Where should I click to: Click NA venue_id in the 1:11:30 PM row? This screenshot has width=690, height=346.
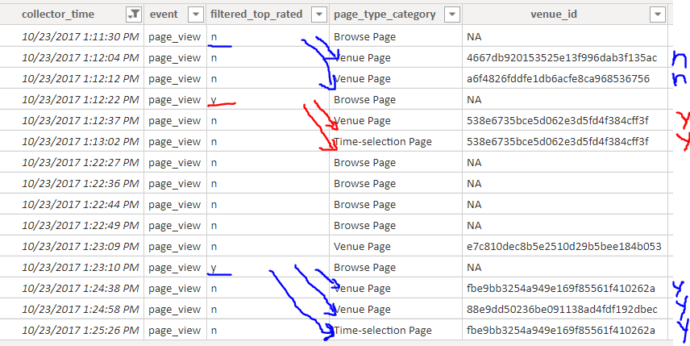[474, 37]
